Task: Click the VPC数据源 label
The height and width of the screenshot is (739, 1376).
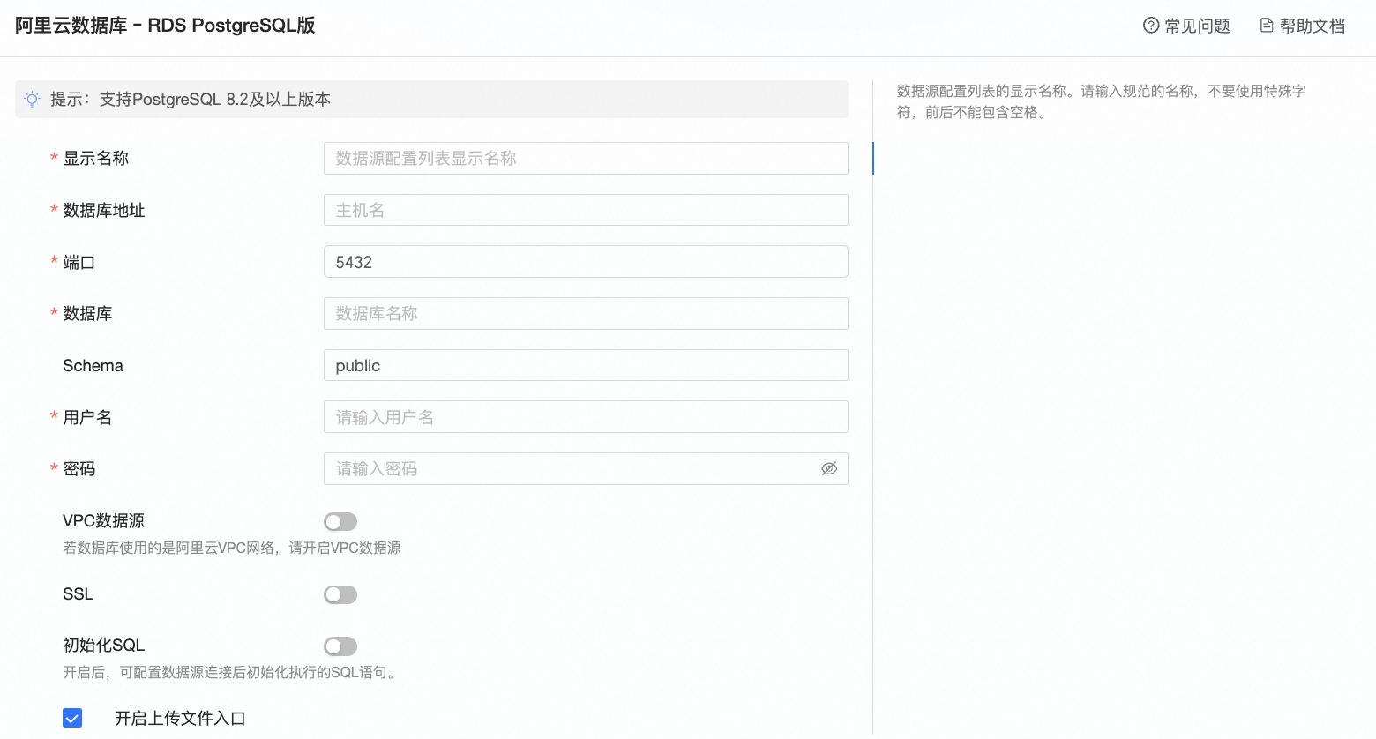Action: pos(103,521)
